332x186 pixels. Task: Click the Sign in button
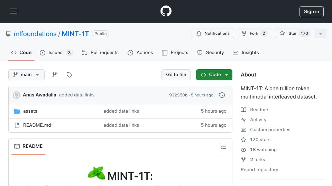(x=312, y=12)
